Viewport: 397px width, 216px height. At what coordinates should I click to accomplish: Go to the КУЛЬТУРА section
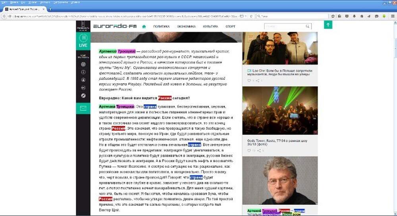(x=210, y=27)
